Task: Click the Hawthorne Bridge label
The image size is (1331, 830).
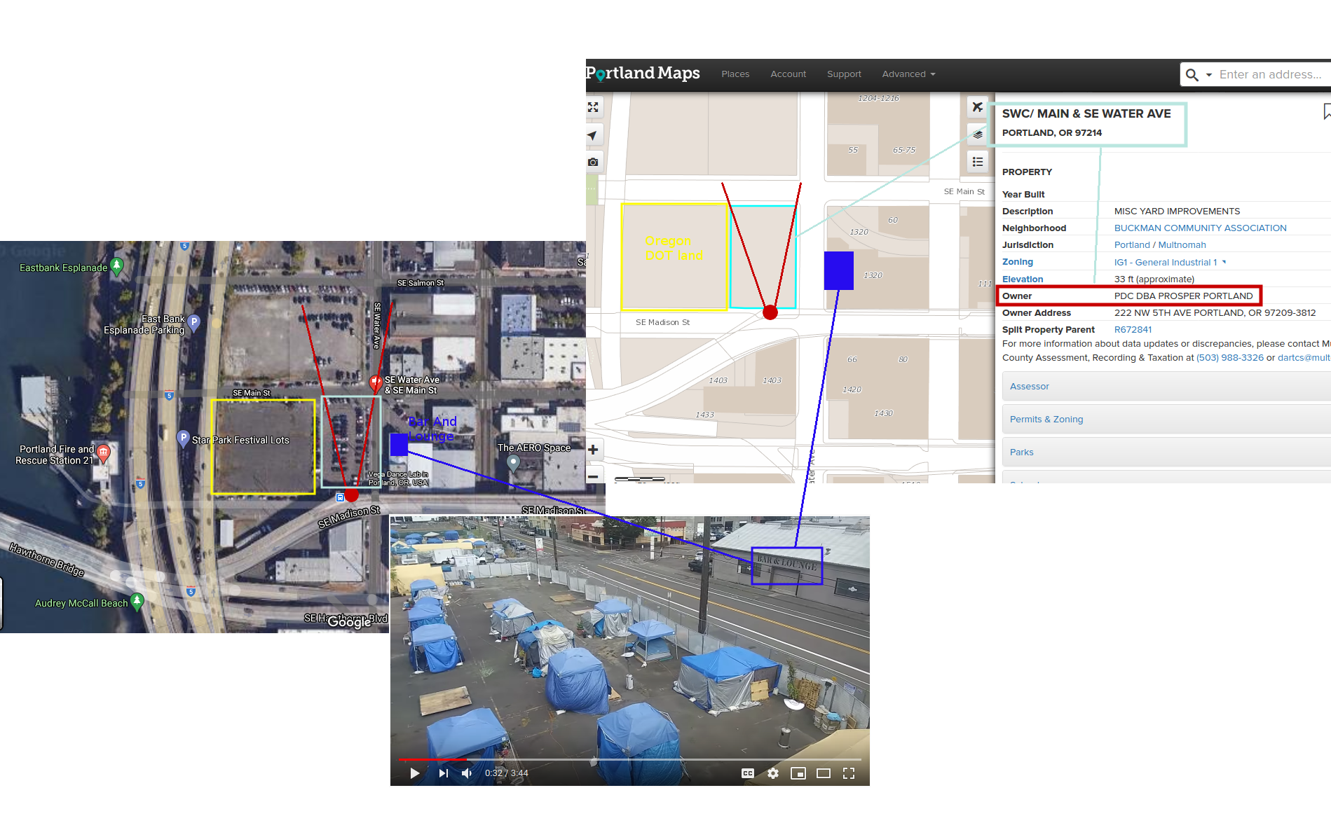Action: pyautogui.click(x=47, y=560)
